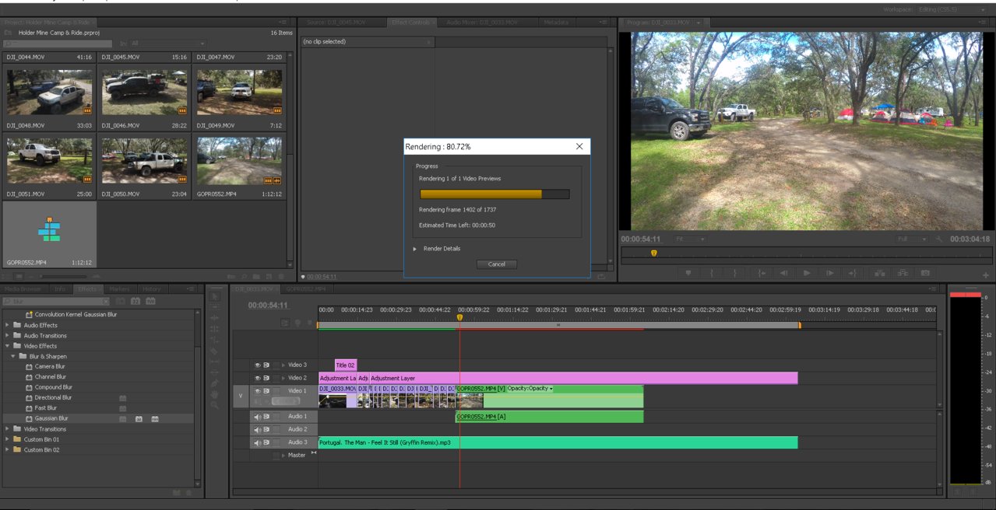Open the Fit zoom level dropdown
The width and height of the screenshot is (996, 510).
click(x=690, y=239)
